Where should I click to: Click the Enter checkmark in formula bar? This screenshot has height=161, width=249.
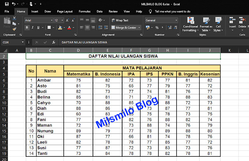point(45,42)
